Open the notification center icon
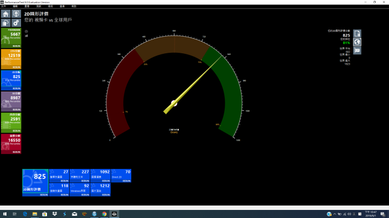389x218 pixels. pyautogui.click(x=383, y=214)
